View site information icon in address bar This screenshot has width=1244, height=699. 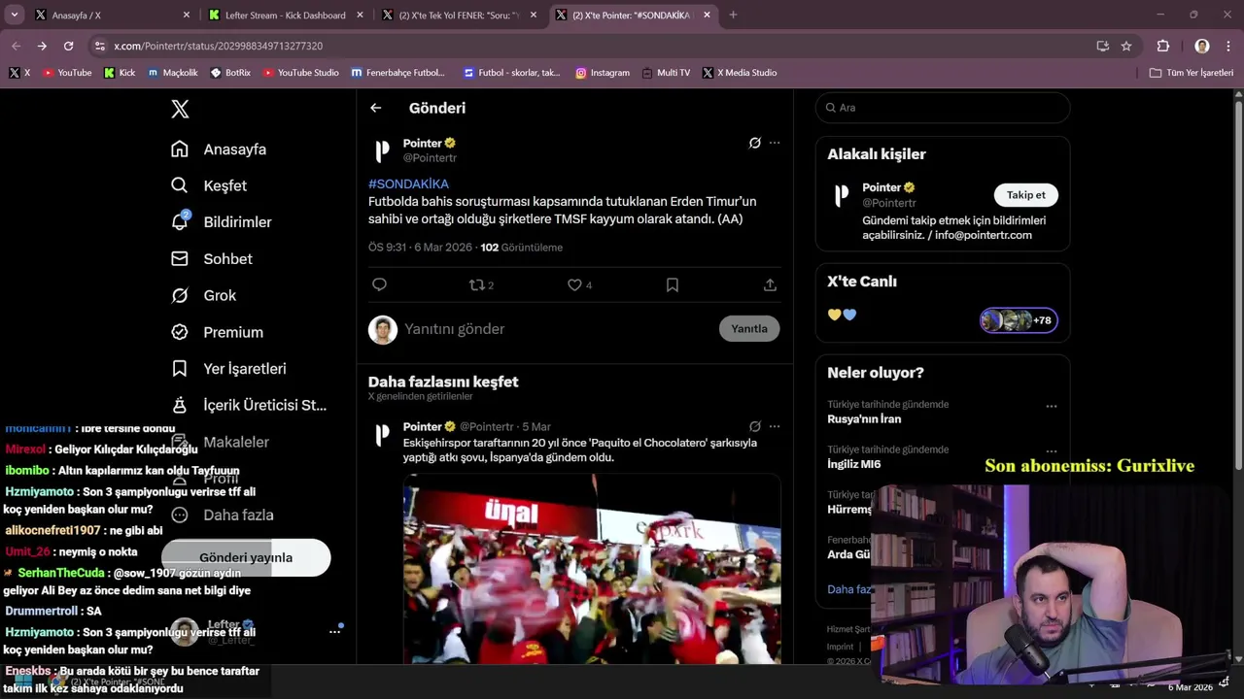[x=99, y=46]
